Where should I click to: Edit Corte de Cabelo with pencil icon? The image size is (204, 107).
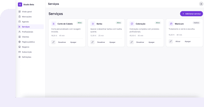click(x=53, y=42)
